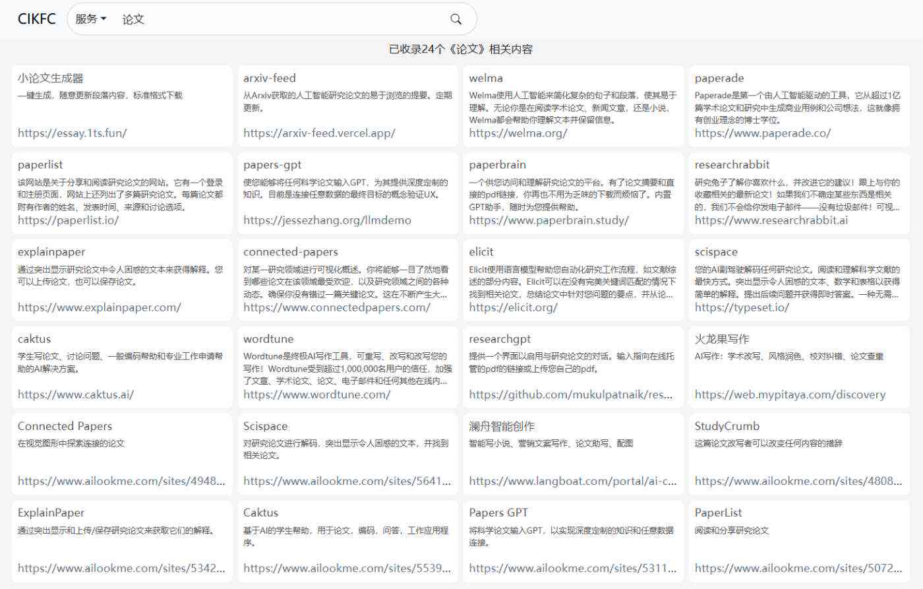The image size is (923, 589).
Task: Click the search magnifier icon
Action: [x=456, y=19]
